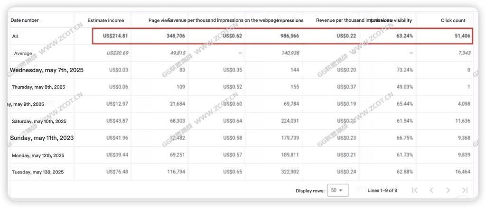This screenshot has width=486, height=208.
Task: Sort by the Estimate income column header
Action: pyautogui.click(x=105, y=20)
